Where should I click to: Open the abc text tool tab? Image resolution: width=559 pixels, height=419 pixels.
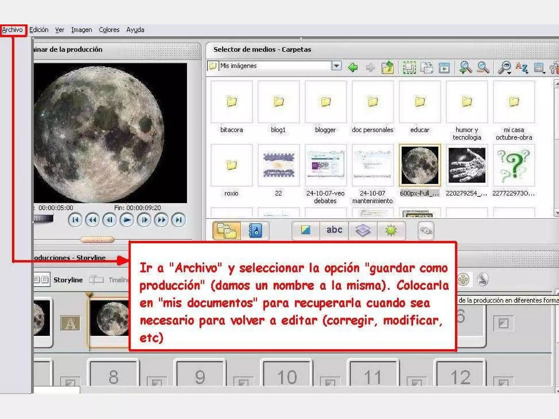[334, 230]
